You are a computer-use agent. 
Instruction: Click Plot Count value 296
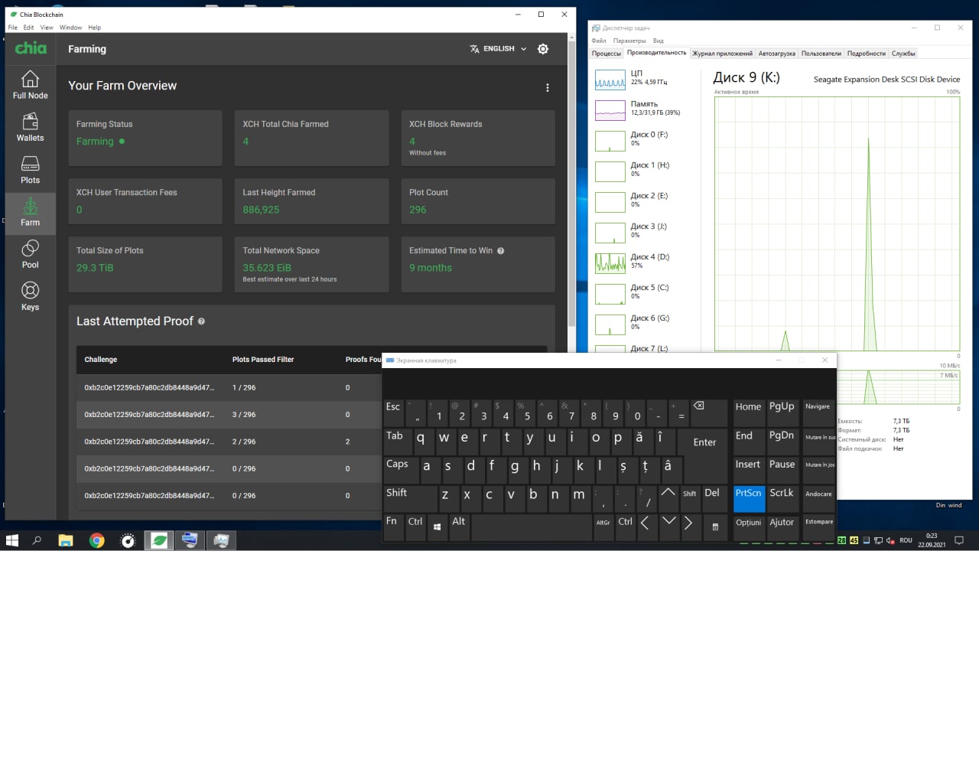click(x=418, y=210)
